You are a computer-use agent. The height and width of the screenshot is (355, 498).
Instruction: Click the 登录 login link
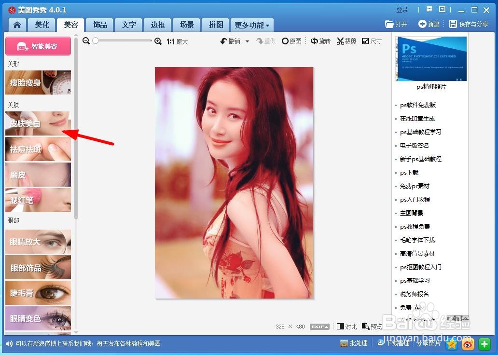[402, 10]
